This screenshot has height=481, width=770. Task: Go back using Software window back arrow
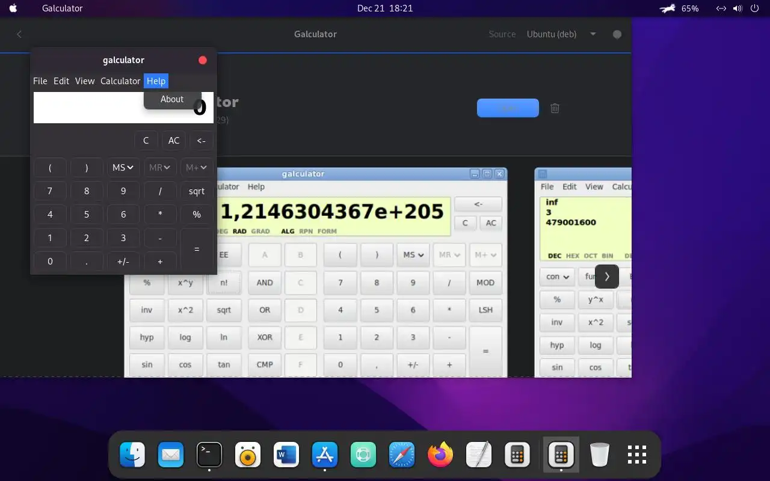pos(19,34)
